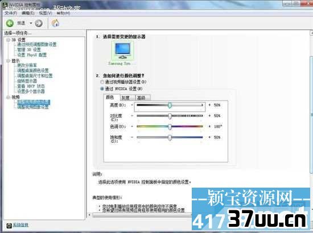Click the green Back arrow icon

10,23
